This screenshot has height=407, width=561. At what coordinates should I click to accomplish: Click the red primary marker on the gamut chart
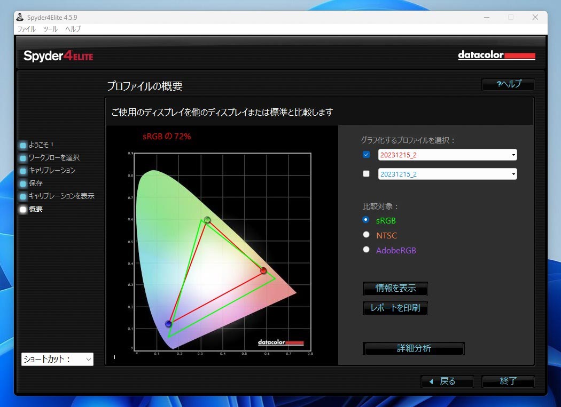pos(263,270)
